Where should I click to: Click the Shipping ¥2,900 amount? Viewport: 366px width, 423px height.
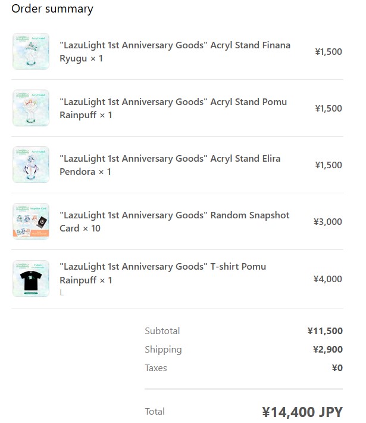pyautogui.click(x=327, y=350)
